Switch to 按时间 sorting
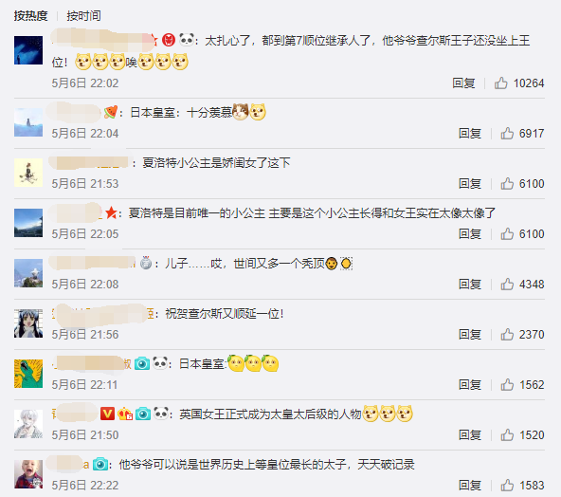This screenshot has width=561, height=497. [x=83, y=15]
